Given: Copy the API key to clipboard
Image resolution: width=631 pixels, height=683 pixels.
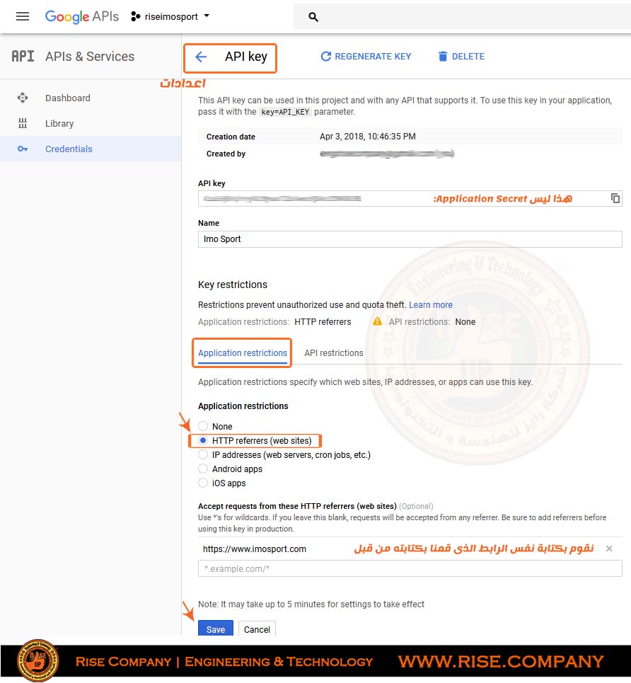Looking at the screenshot, I should (x=615, y=198).
